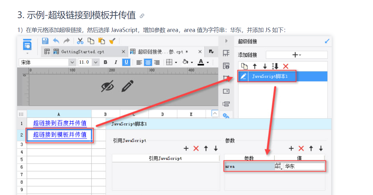Click the sort links icon in 超级链接 toolbar

pos(275,66)
